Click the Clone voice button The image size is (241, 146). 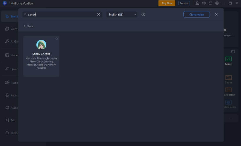tap(197, 14)
